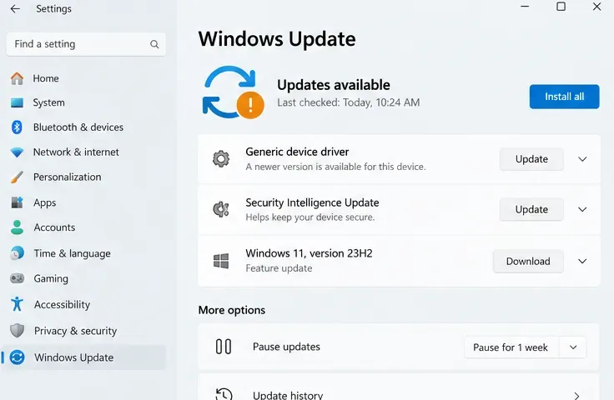Click 'A newer version is available' description
Screen dimensions: 614x400
click(335, 167)
